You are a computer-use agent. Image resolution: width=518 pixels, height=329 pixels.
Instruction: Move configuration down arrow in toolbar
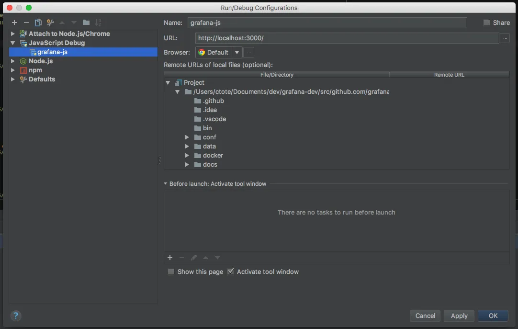coord(74,23)
